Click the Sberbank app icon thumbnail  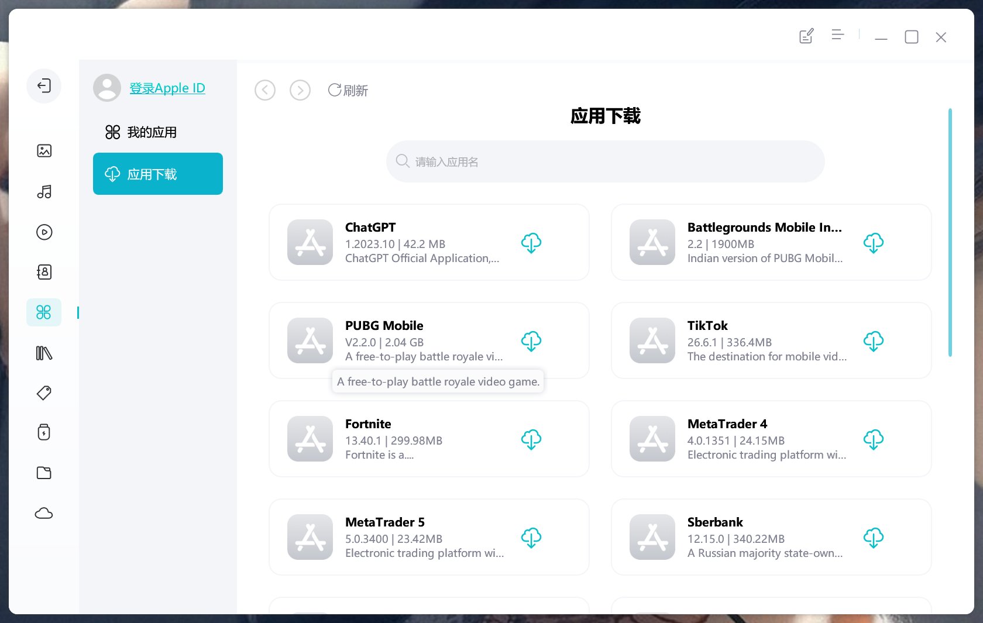click(652, 537)
